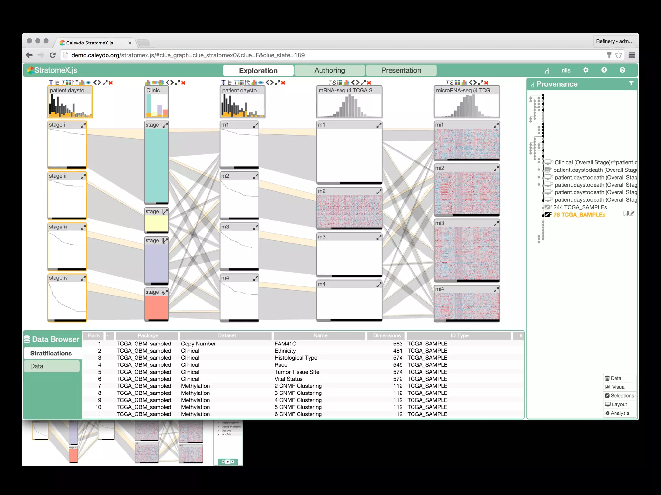Click the nils user link

point(566,70)
